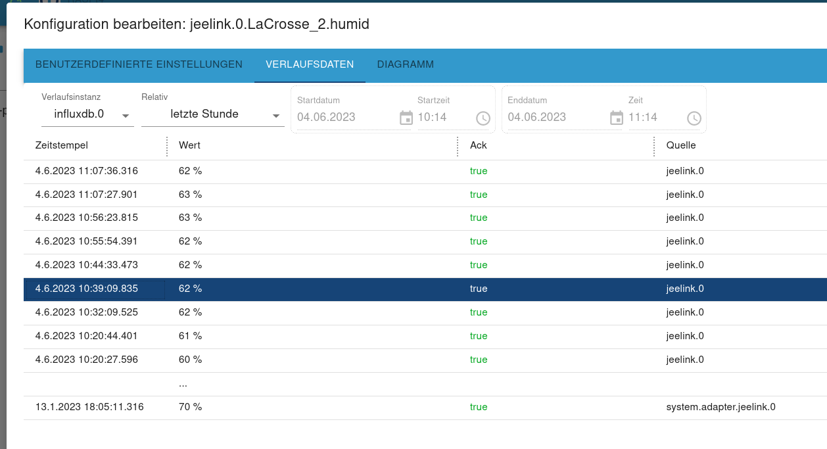Click the Startdatum input field

344,117
